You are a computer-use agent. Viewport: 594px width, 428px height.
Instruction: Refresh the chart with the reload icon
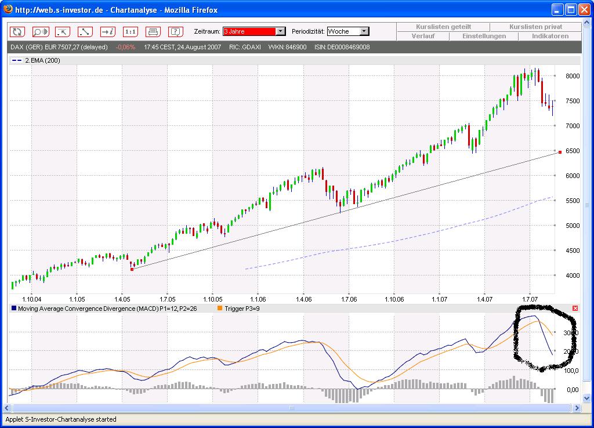tap(17, 32)
